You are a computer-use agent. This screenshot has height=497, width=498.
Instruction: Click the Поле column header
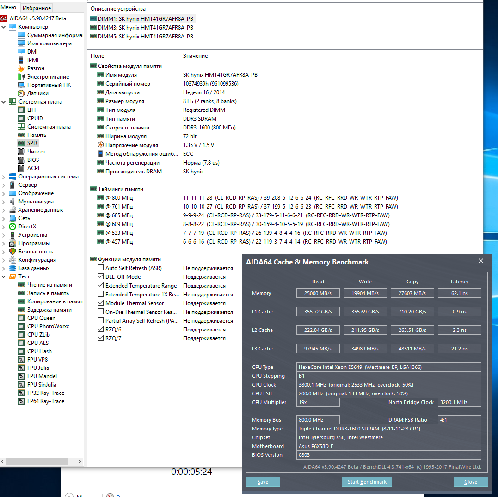[134, 56]
